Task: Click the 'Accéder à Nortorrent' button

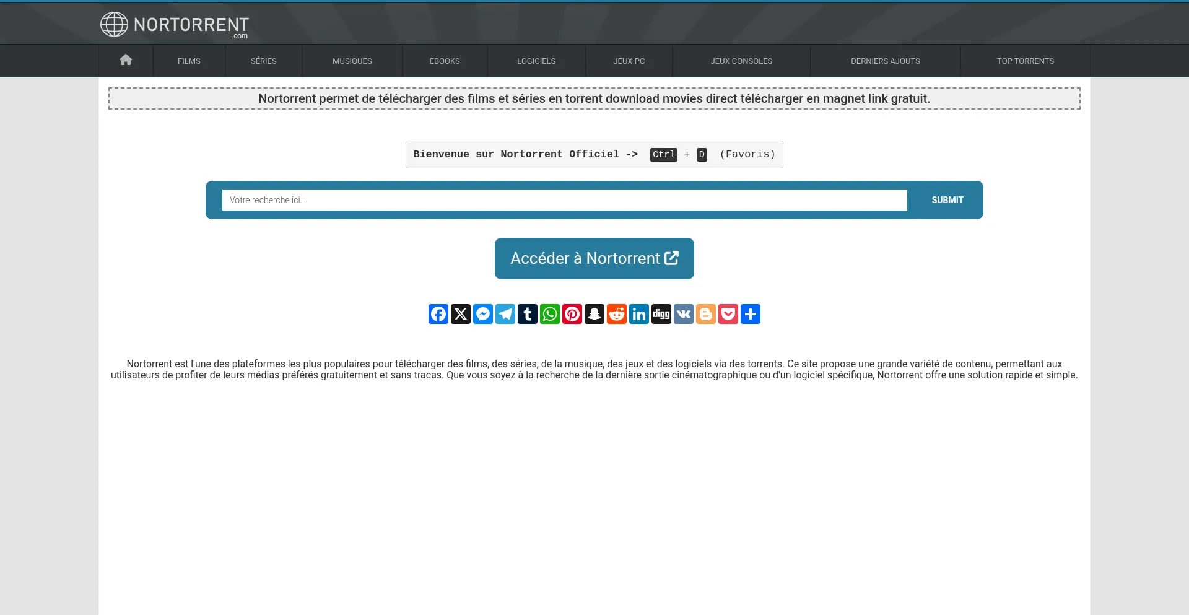Action: (594, 258)
